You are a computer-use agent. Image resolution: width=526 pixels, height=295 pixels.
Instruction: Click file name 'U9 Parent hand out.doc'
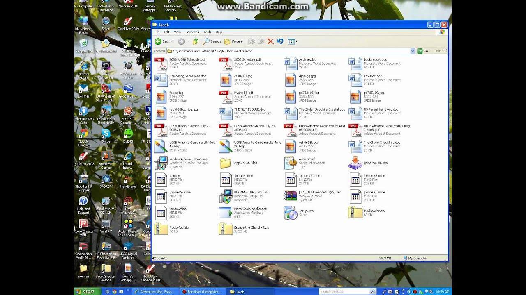pyautogui.click(x=381, y=109)
